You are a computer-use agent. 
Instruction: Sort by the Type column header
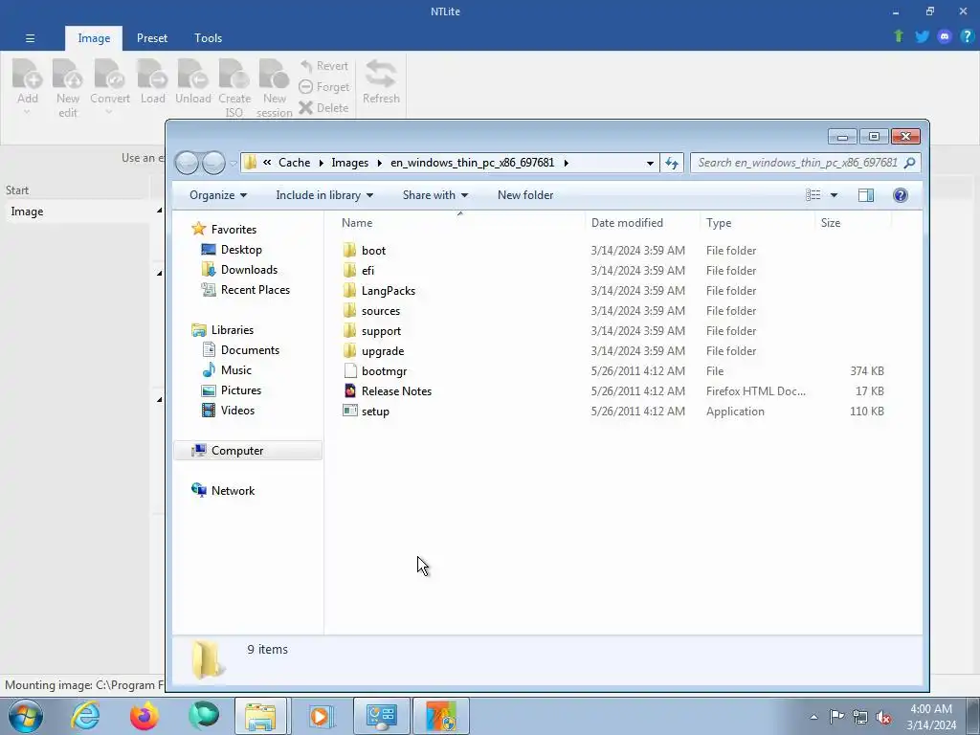tap(718, 222)
